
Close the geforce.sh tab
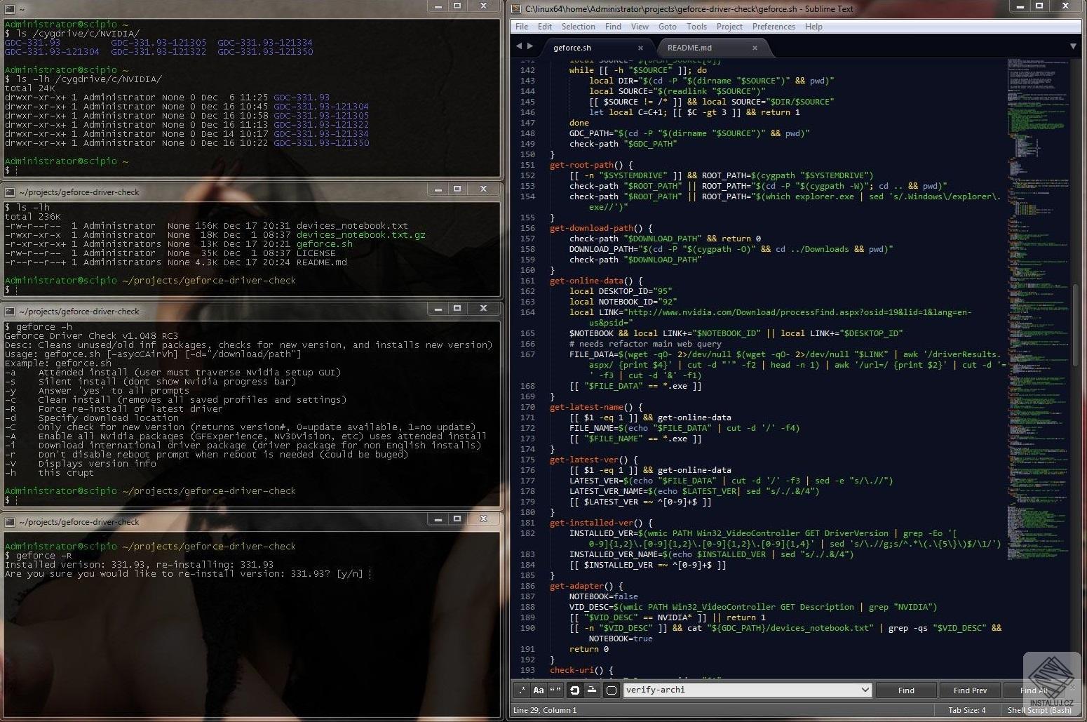[640, 48]
